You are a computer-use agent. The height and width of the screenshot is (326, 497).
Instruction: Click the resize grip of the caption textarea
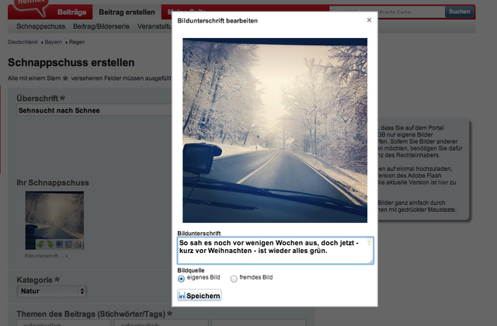click(x=371, y=262)
